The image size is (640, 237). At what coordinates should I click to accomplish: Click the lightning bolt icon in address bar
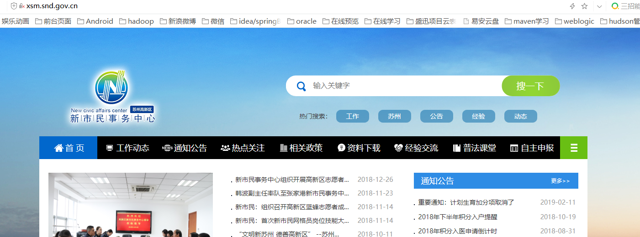(572, 6)
